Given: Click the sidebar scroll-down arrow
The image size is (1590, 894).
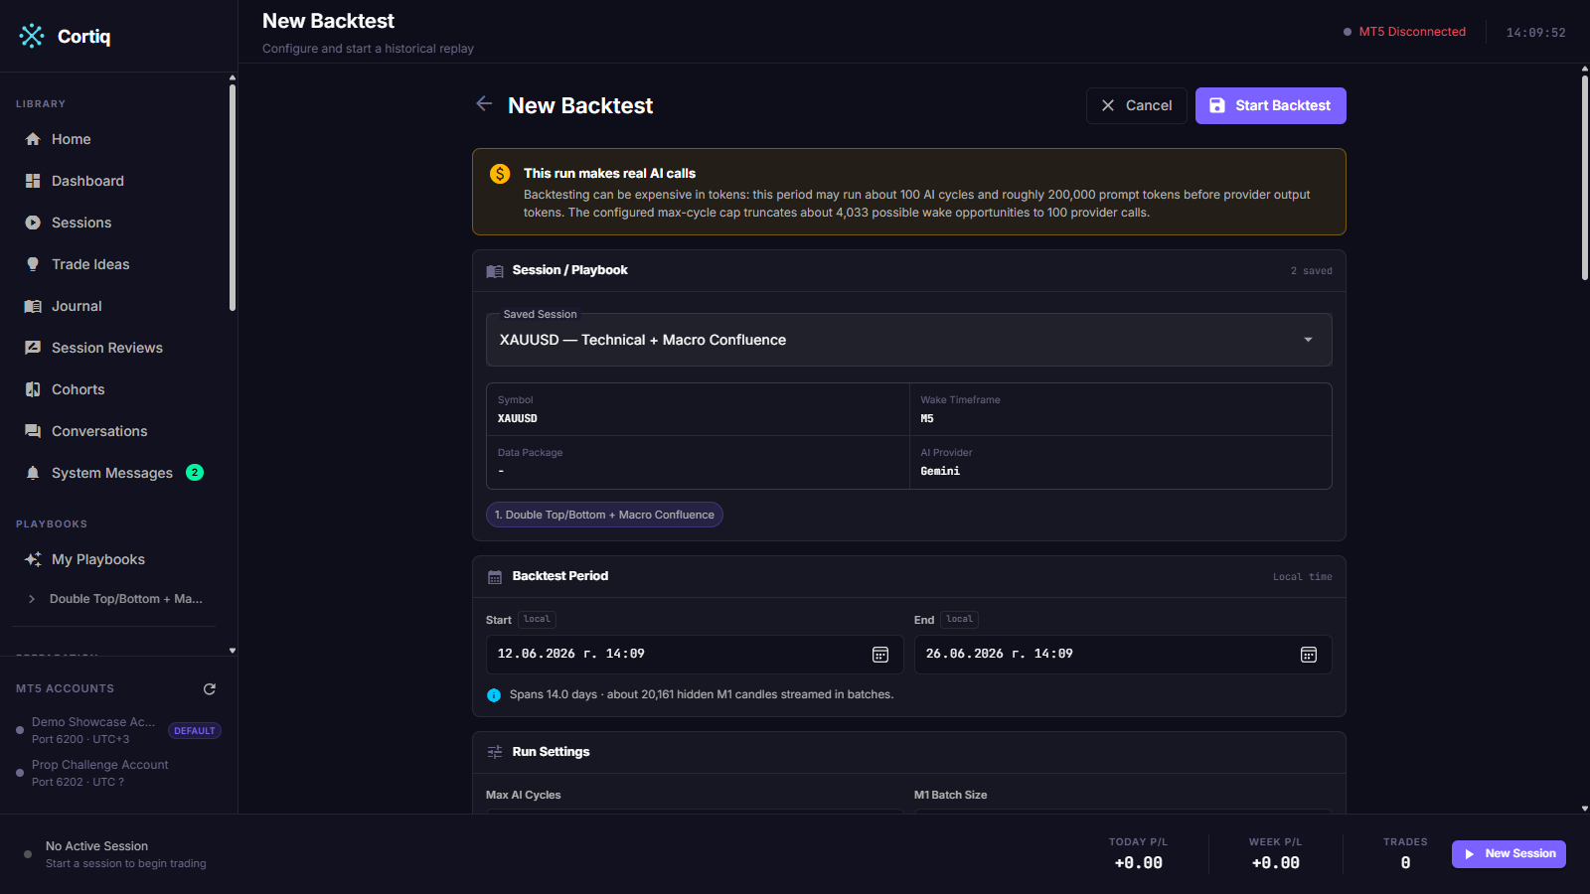Looking at the screenshot, I should point(233,651).
